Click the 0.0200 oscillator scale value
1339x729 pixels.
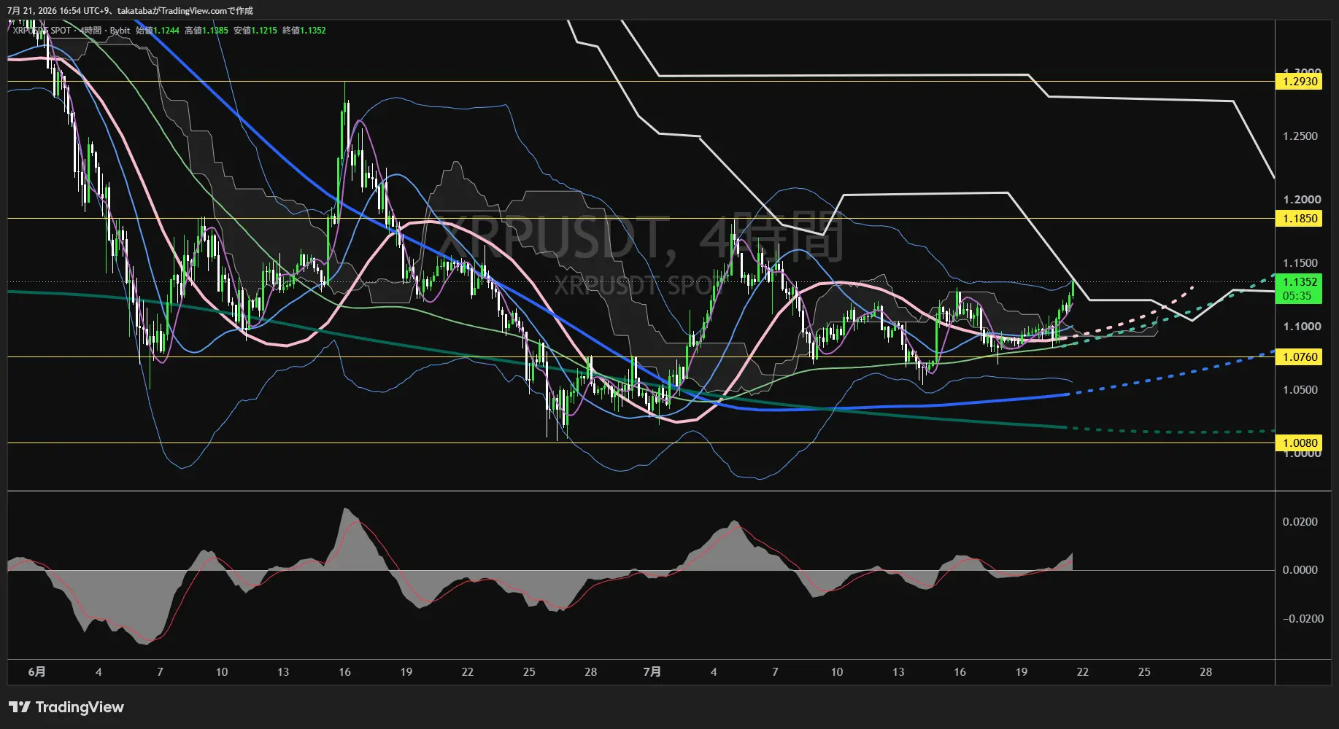tap(1300, 521)
